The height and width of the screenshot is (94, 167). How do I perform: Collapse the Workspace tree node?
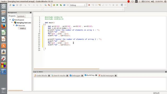coord(10,20)
